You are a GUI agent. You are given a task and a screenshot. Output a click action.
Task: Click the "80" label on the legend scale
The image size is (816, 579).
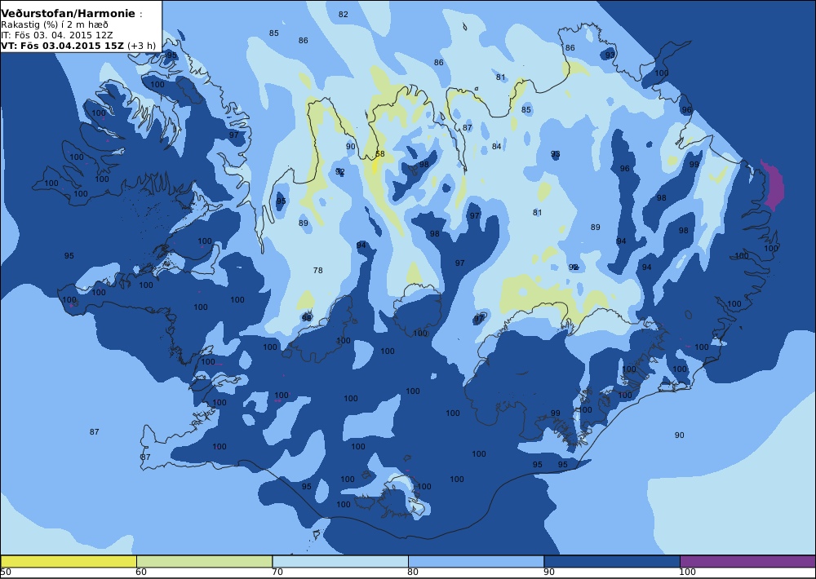point(413,572)
